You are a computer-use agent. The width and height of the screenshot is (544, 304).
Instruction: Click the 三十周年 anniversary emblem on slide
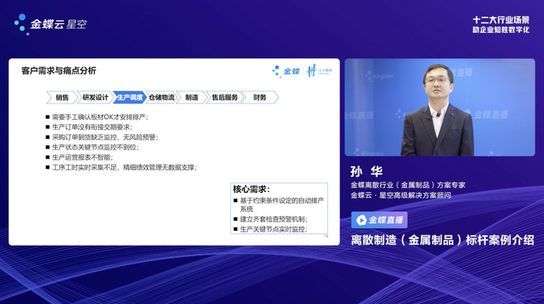[319, 71]
